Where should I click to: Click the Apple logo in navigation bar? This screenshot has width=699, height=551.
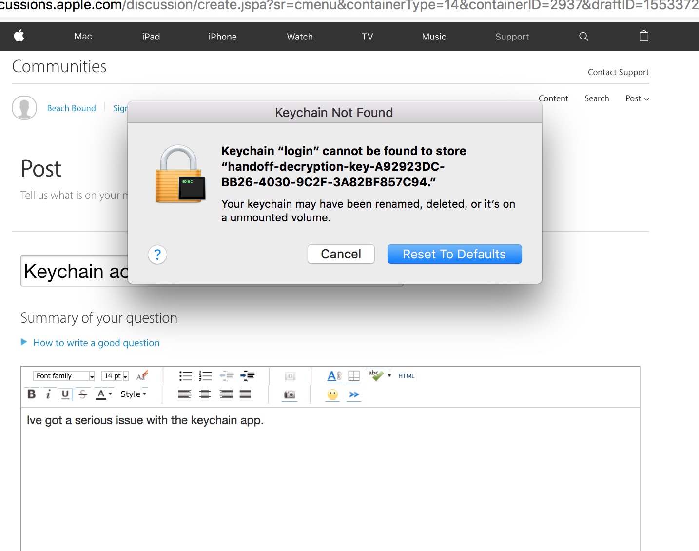[19, 36]
